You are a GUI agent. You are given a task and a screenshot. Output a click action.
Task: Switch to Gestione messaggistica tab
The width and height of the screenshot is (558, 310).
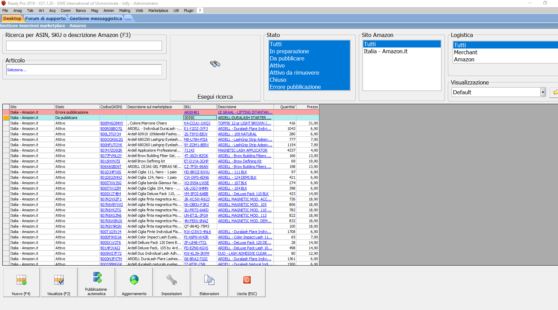(x=96, y=19)
